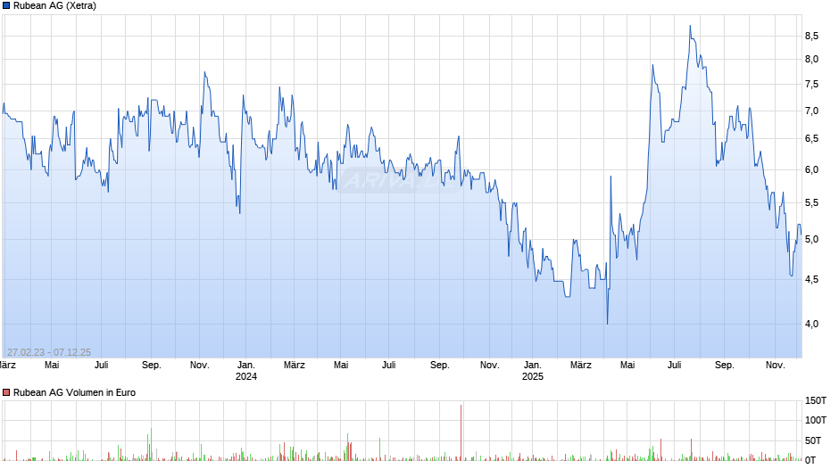Click the date range '27.02.23 - 07.12.25'
The image size is (839, 469).
pyautogui.click(x=49, y=352)
